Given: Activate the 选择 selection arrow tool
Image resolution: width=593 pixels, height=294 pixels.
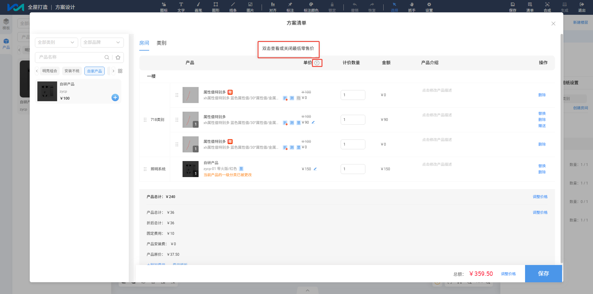Looking at the screenshot, I should 394,7.
